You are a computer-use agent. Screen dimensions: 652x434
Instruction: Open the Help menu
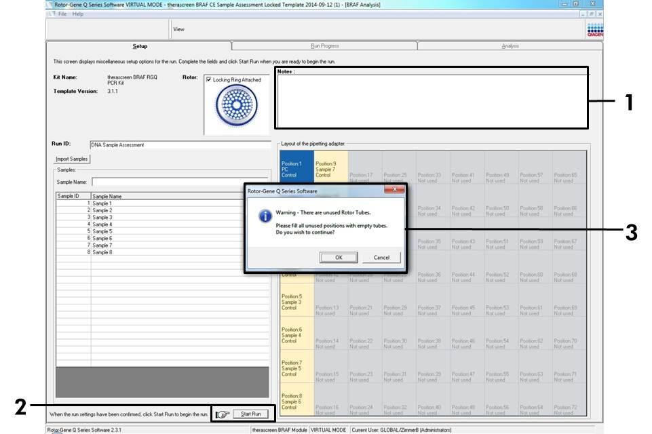click(x=78, y=14)
